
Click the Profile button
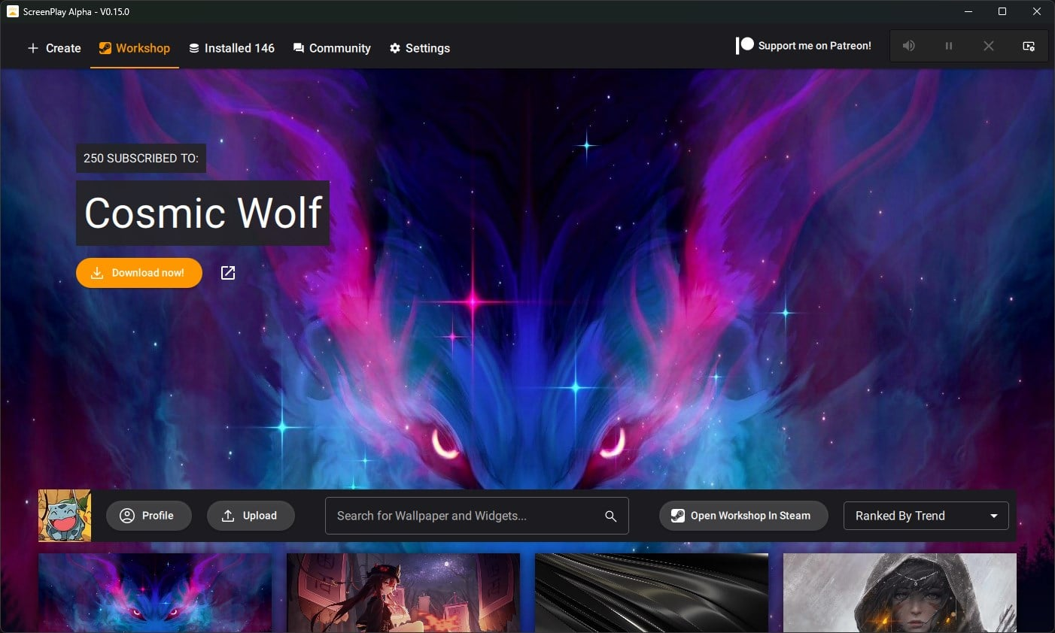148,516
